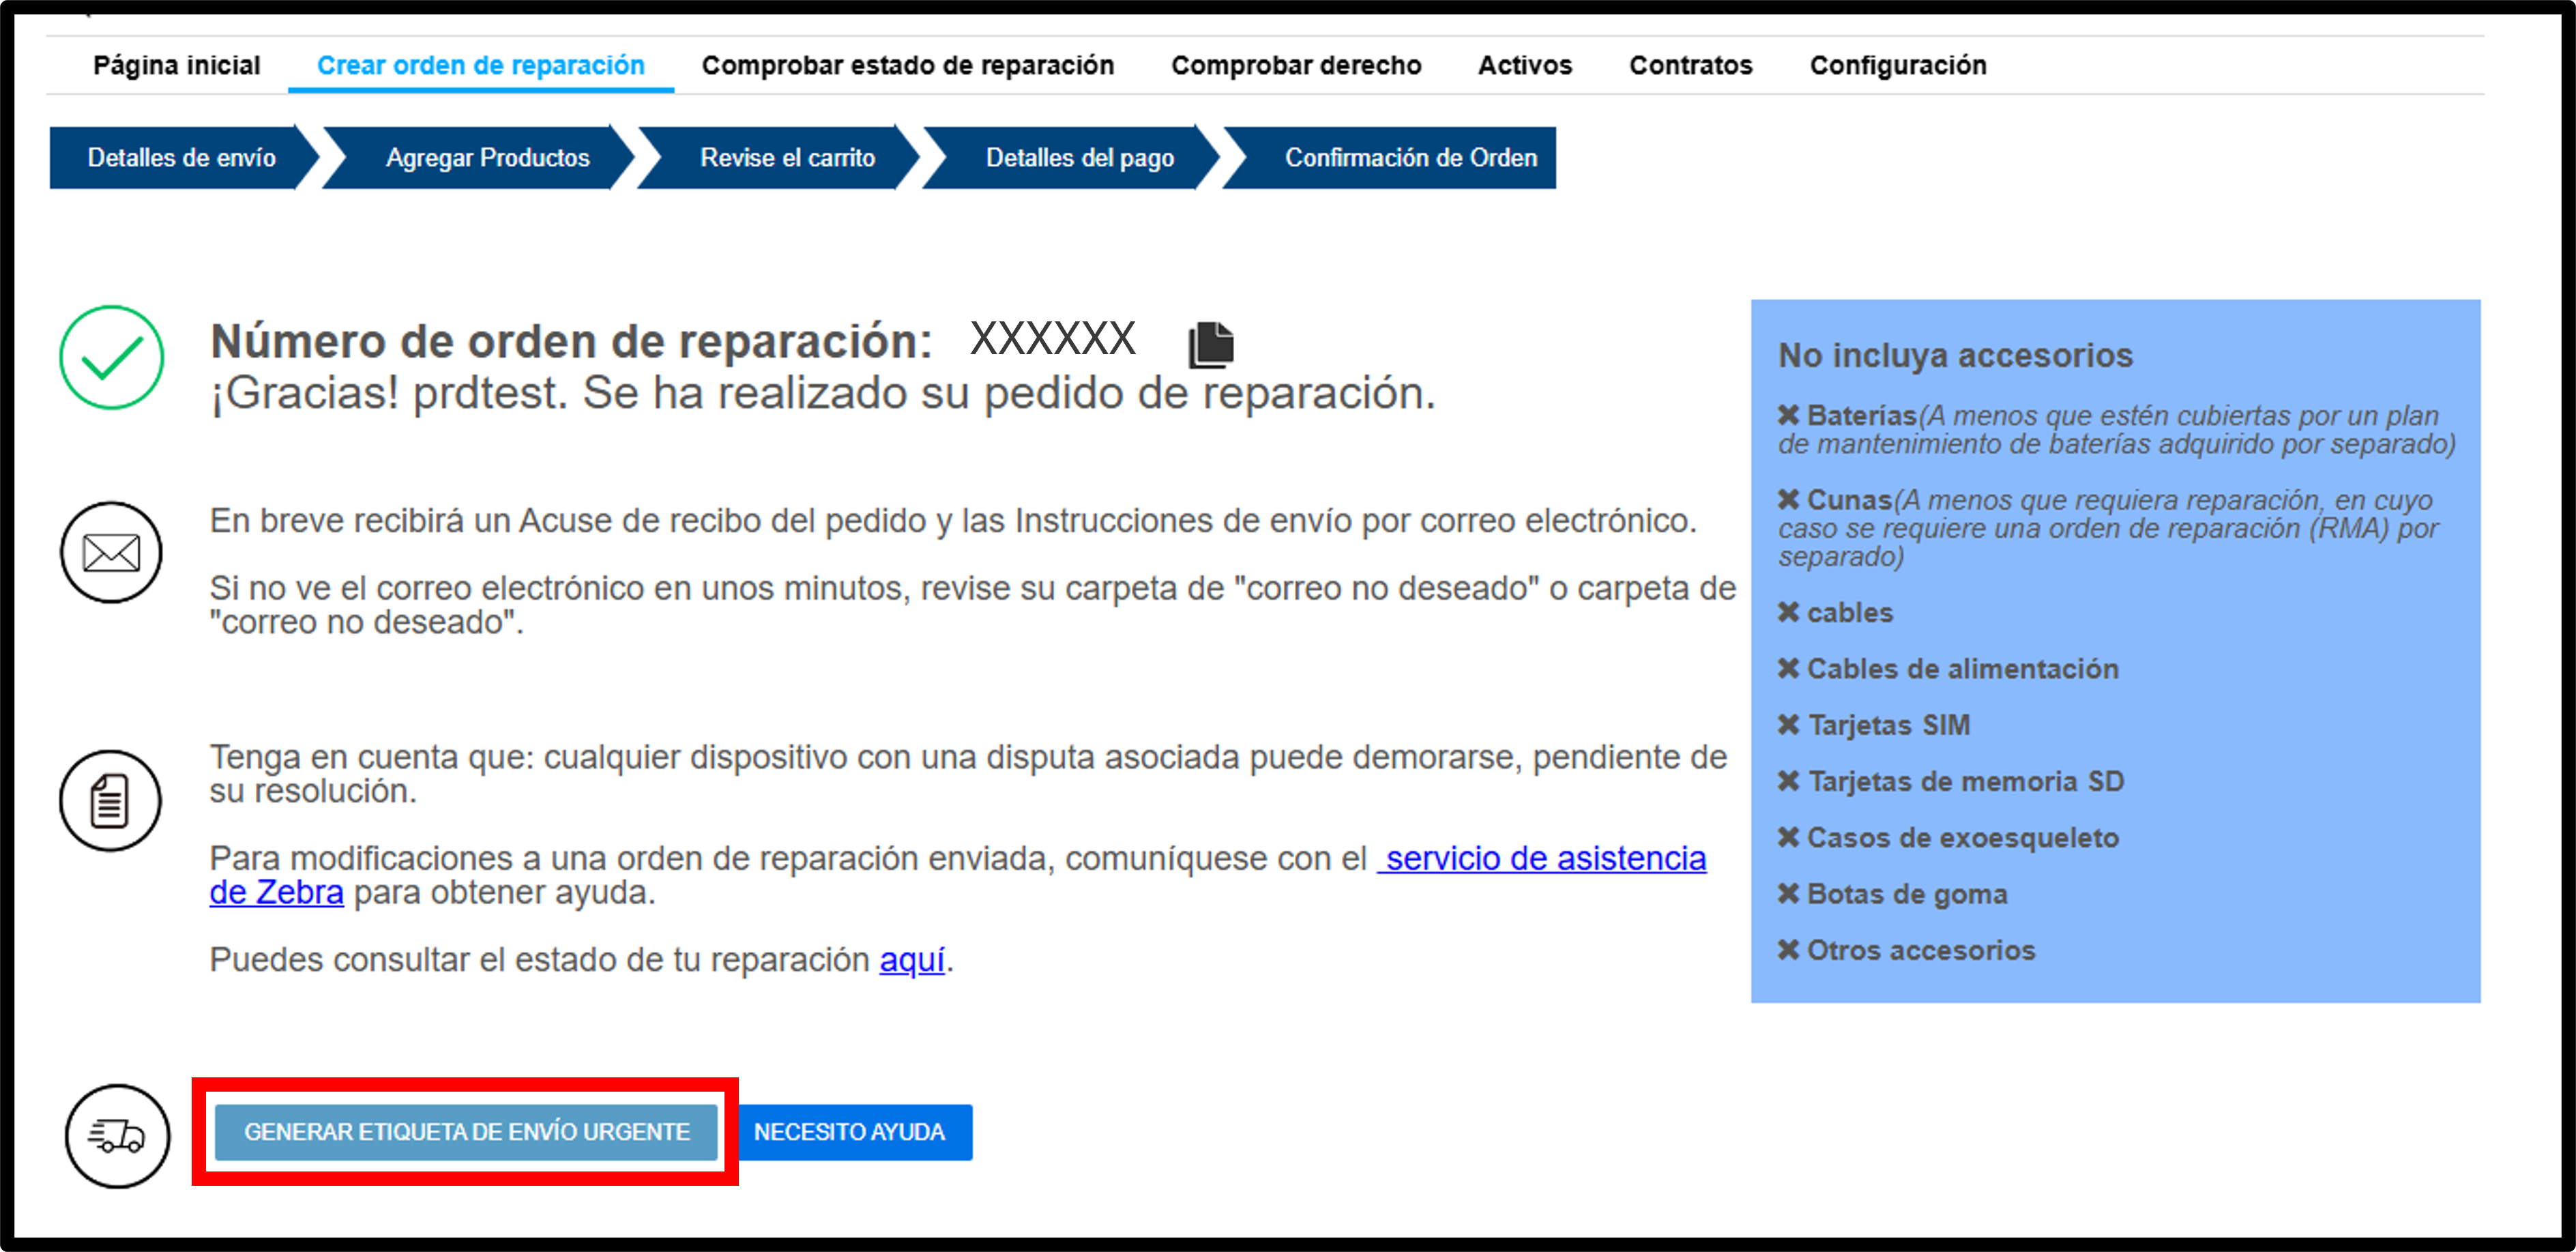Screen dimensions: 2576x1252
Task: Click the X icon beside Otros accesorios
Action: click(1788, 950)
